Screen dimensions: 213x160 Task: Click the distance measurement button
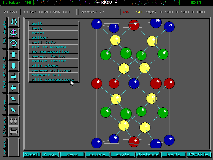pyautogui.click(x=148, y=154)
